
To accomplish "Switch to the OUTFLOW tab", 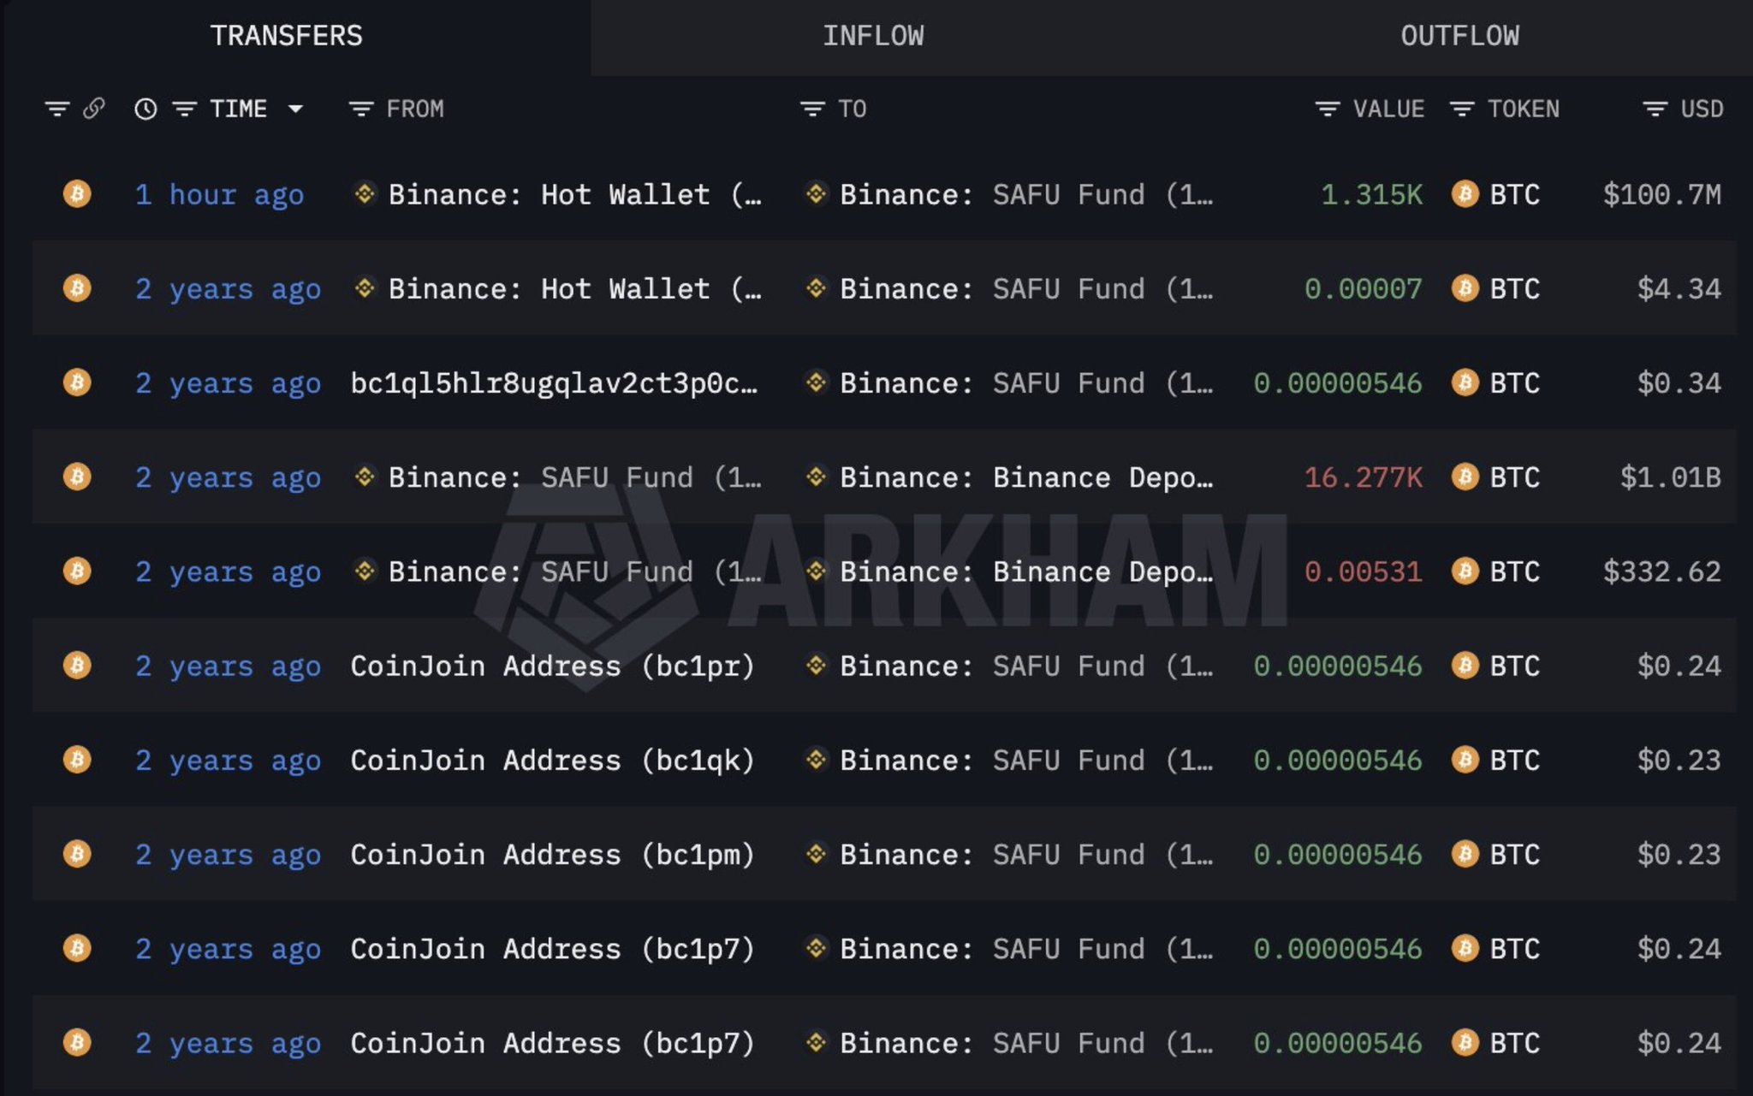I will (x=1459, y=36).
